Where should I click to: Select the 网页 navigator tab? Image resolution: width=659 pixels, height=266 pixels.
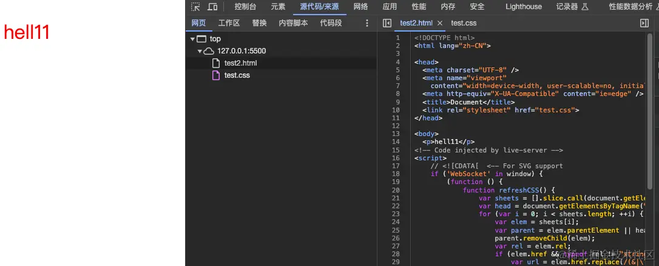click(x=199, y=23)
